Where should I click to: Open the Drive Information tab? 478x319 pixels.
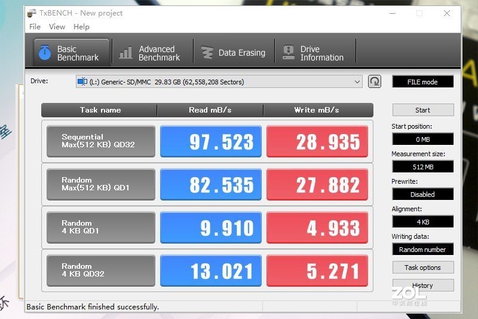pyautogui.click(x=315, y=53)
